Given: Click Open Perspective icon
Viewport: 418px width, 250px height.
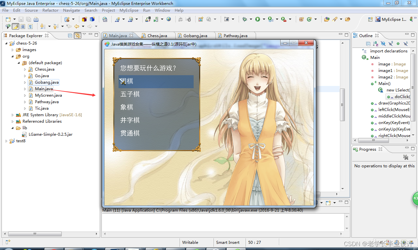Looking at the screenshot, I should click(370, 20).
